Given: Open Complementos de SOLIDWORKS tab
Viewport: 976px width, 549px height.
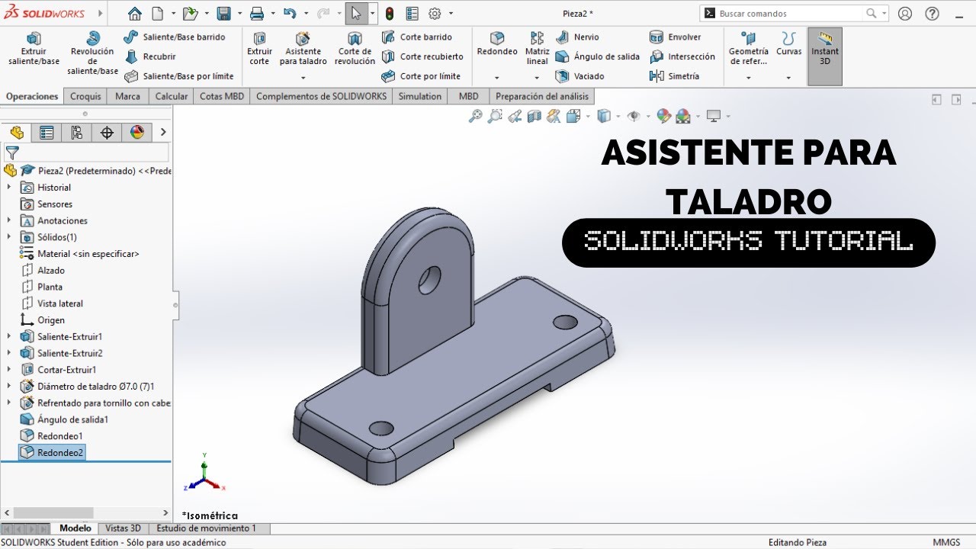Looking at the screenshot, I should pos(322,96).
